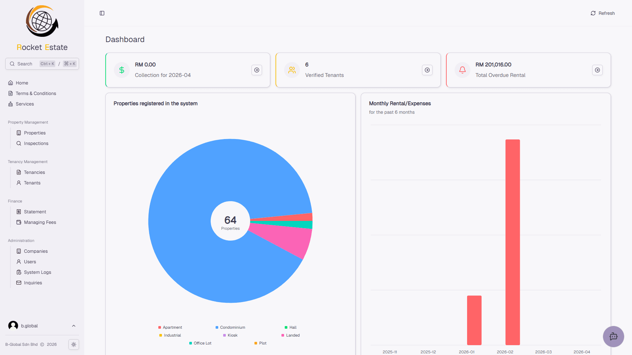Click the Rocket Estate globe logo
632x355 pixels.
(42, 21)
